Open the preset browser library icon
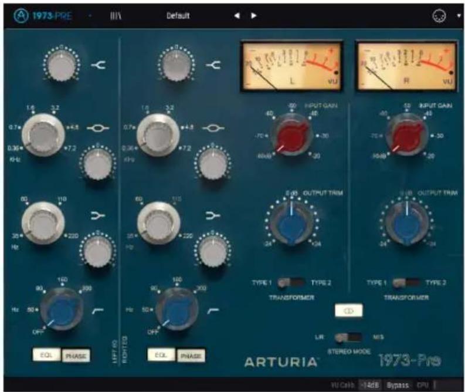465x392 pixels. pyautogui.click(x=116, y=16)
